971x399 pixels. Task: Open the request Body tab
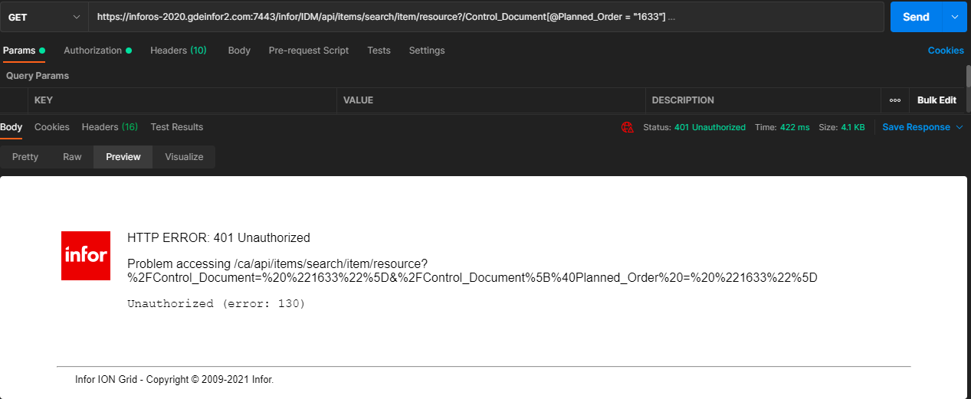(x=239, y=51)
